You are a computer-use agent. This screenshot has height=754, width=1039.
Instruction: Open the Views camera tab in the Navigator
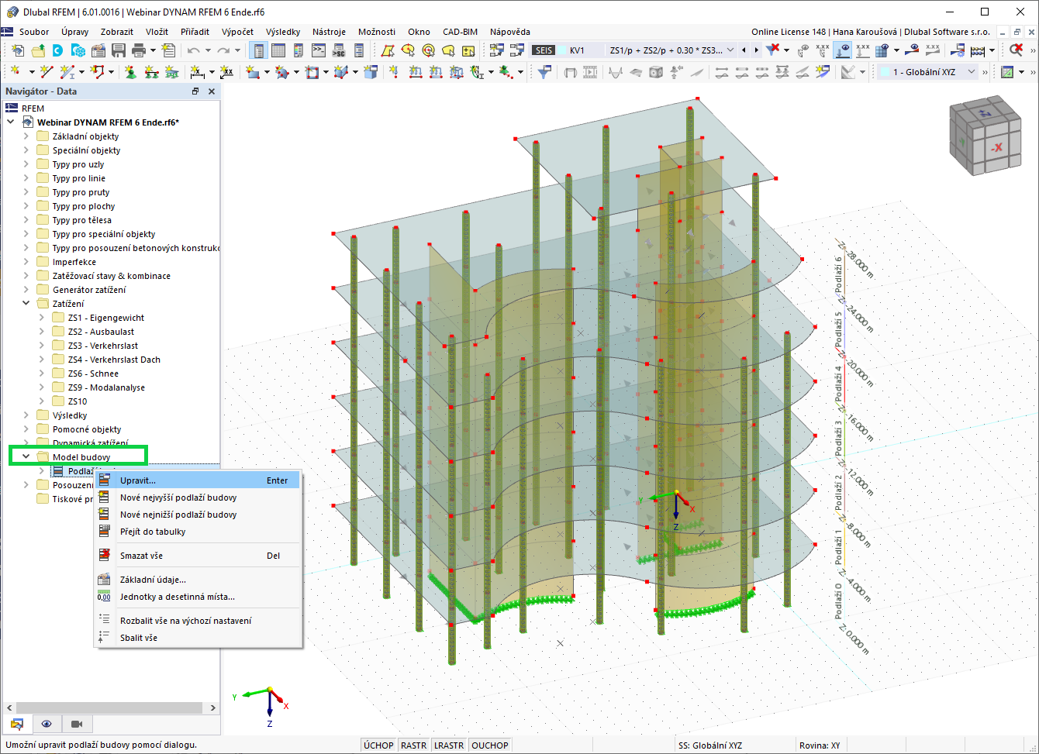(77, 724)
